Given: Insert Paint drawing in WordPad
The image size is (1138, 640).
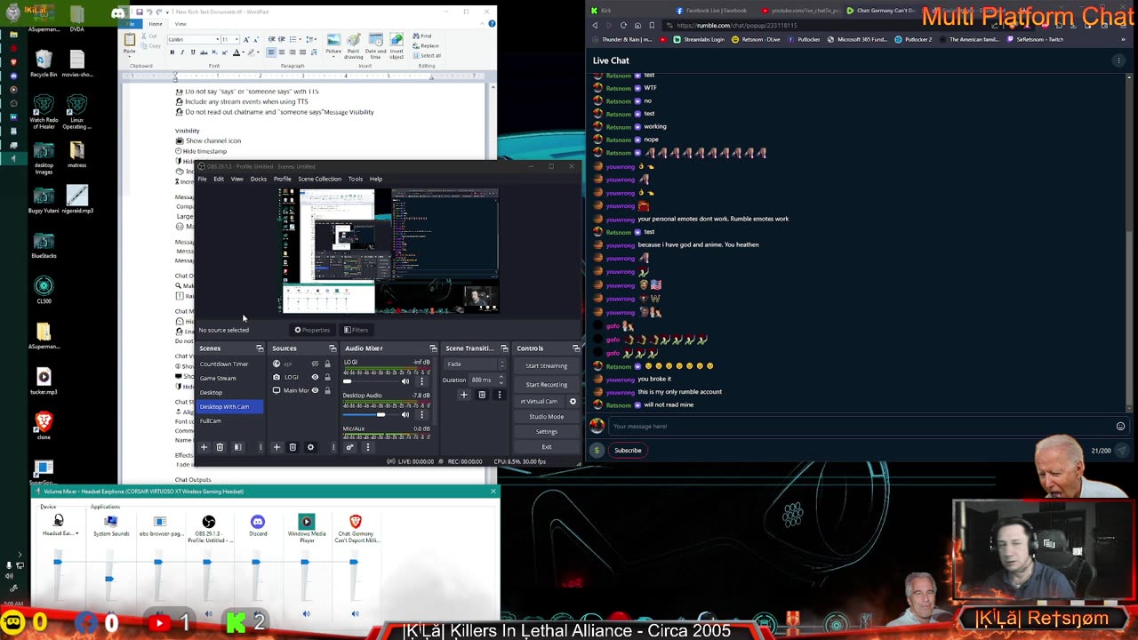Looking at the screenshot, I should click(x=354, y=46).
